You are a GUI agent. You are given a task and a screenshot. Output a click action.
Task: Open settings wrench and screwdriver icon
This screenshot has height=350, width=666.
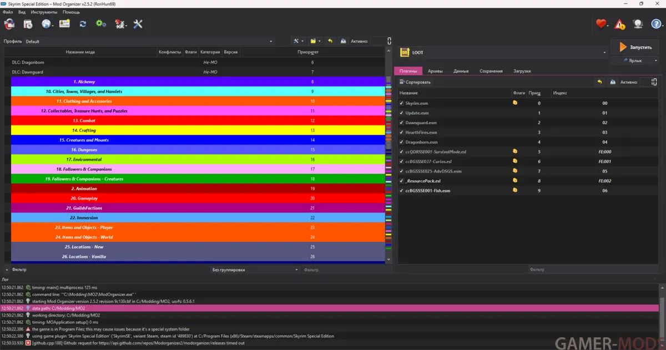click(x=138, y=24)
